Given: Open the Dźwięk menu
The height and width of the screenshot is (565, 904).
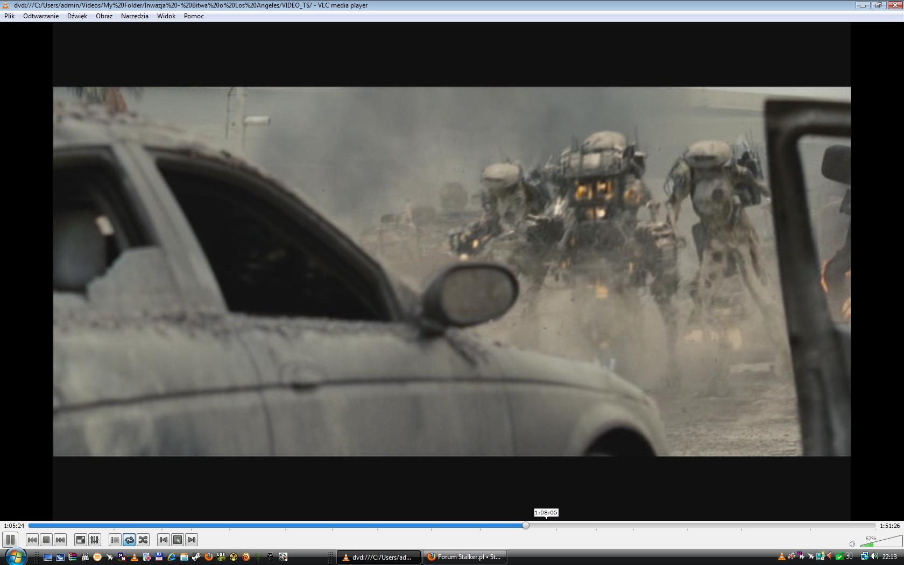Looking at the screenshot, I should coord(77,16).
